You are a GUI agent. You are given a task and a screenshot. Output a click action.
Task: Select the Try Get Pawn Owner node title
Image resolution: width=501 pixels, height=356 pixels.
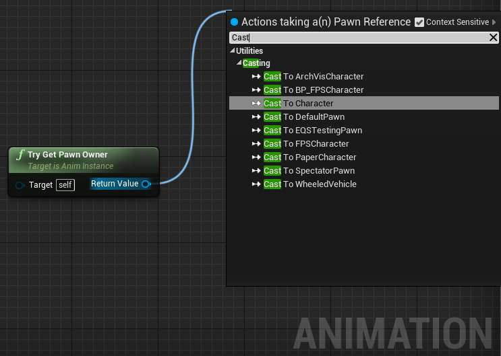click(x=67, y=155)
